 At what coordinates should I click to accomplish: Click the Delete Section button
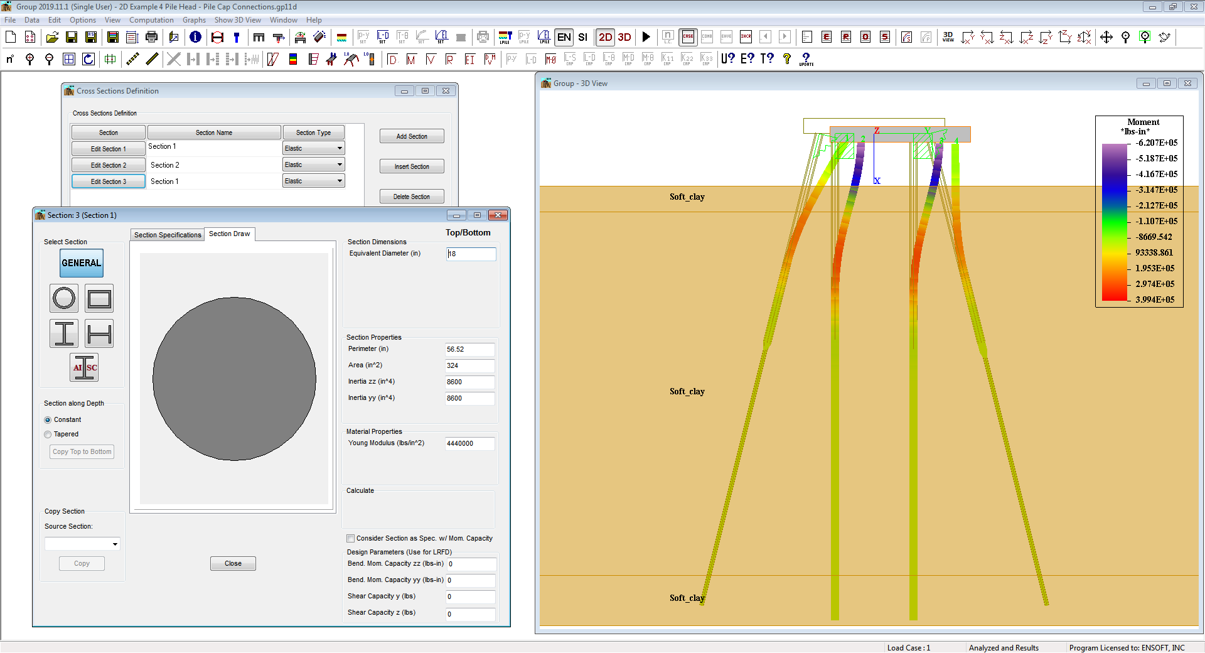point(412,197)
